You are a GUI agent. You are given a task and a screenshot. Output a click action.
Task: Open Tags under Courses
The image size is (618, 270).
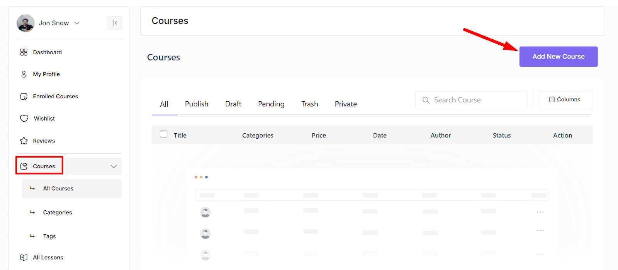49,236
